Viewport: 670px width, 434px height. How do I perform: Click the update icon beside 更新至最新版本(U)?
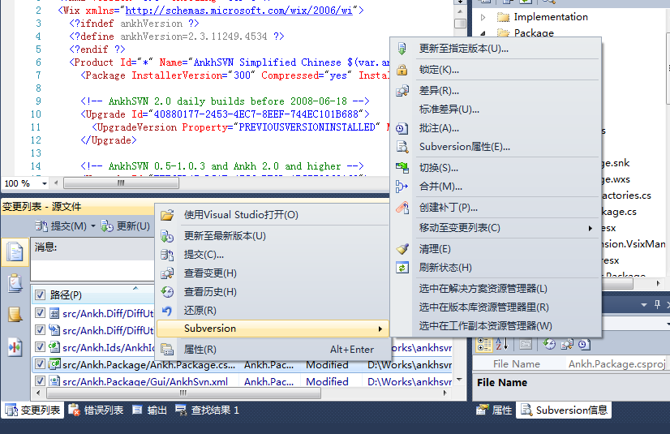[x=167, y=236]
